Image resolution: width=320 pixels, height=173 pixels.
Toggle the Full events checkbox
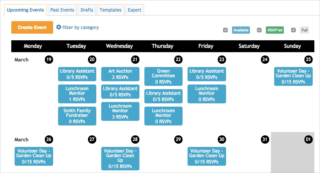(293, 30)
